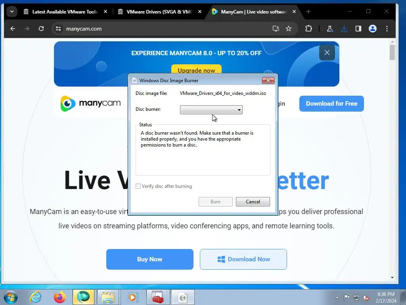
Task: Dismiss the ManyCam 8.0 promo banner
Action: (327, 53)
